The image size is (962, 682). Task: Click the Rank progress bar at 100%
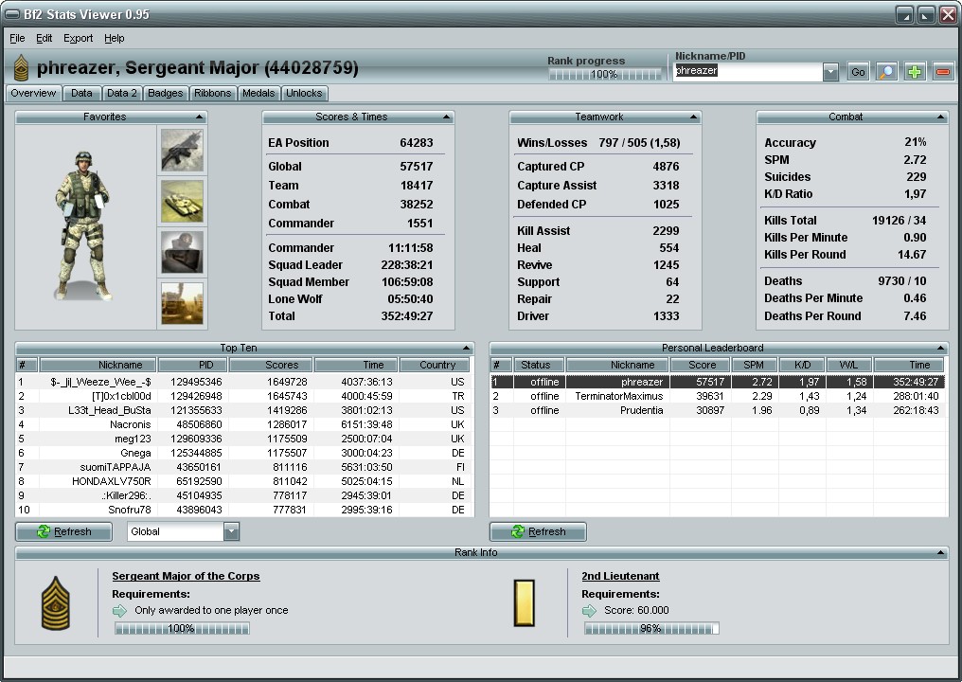[604, 74]
